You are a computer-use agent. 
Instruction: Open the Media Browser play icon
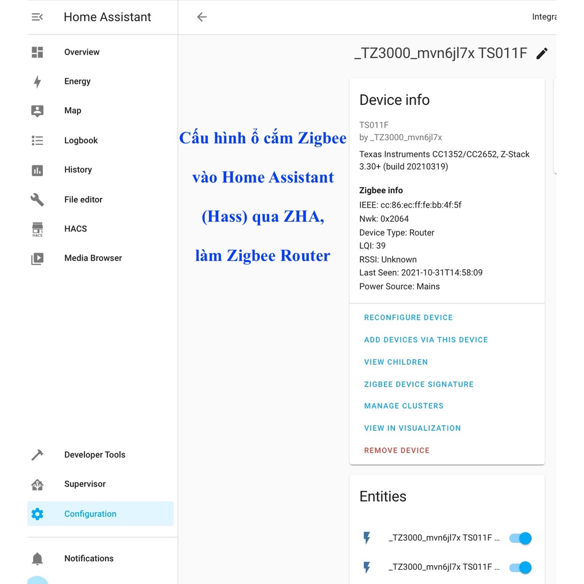coord(37,258)
